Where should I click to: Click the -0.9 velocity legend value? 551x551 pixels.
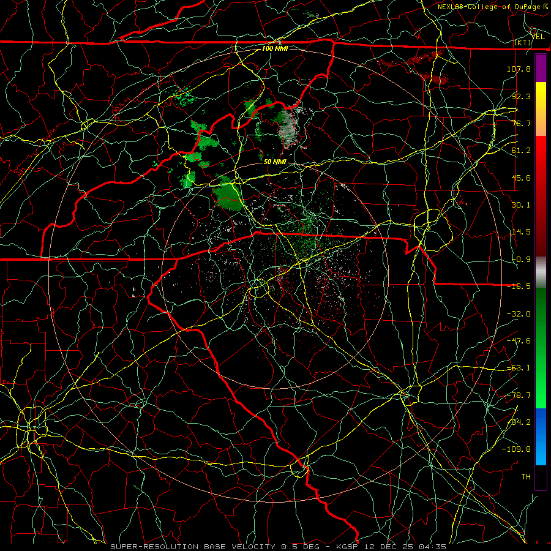521,260
